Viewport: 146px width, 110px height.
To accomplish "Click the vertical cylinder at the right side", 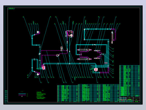I will (x=112, y=38).
